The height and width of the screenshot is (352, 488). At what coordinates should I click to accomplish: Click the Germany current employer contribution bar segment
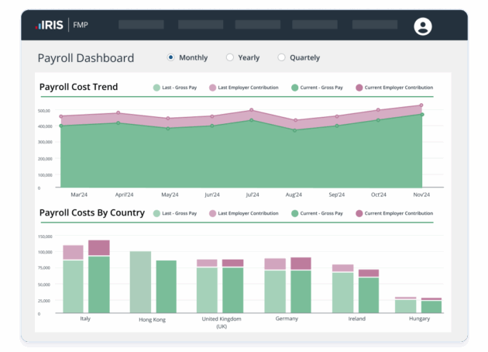tap(301, 264)
